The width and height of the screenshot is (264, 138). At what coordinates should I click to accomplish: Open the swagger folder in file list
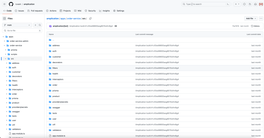point(56,108)
